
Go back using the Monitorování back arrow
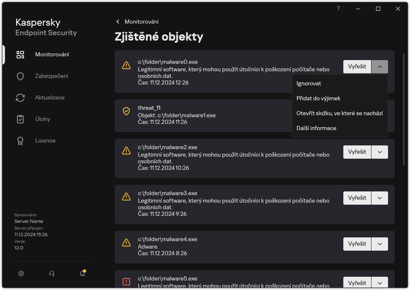[x=118, y=22]
